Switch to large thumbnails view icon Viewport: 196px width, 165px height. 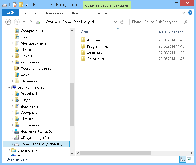click(x=189, y=159)
